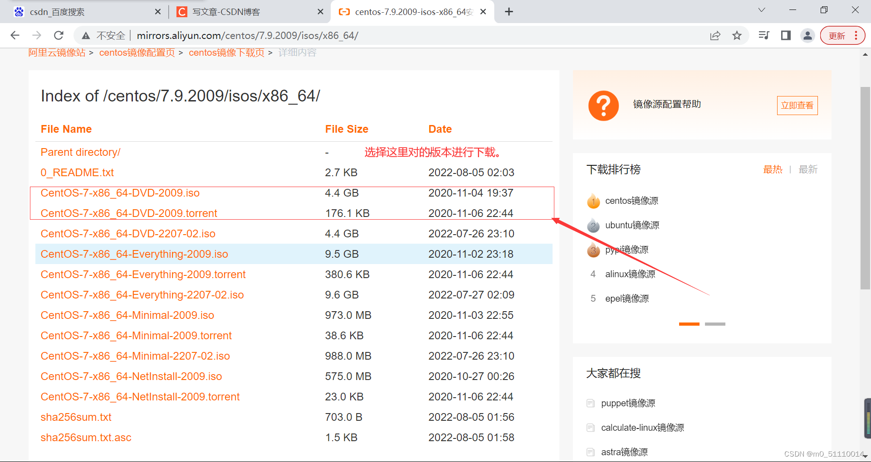Viewport: 871px width, 462px height.
Task: Go forward with the browser arrow
Action: (37, 35)
